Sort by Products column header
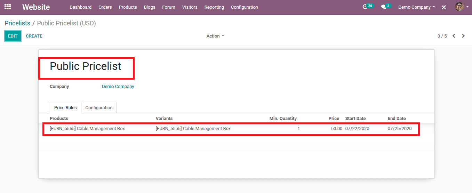This screenshot has height=193, width=472. point(59,119)
